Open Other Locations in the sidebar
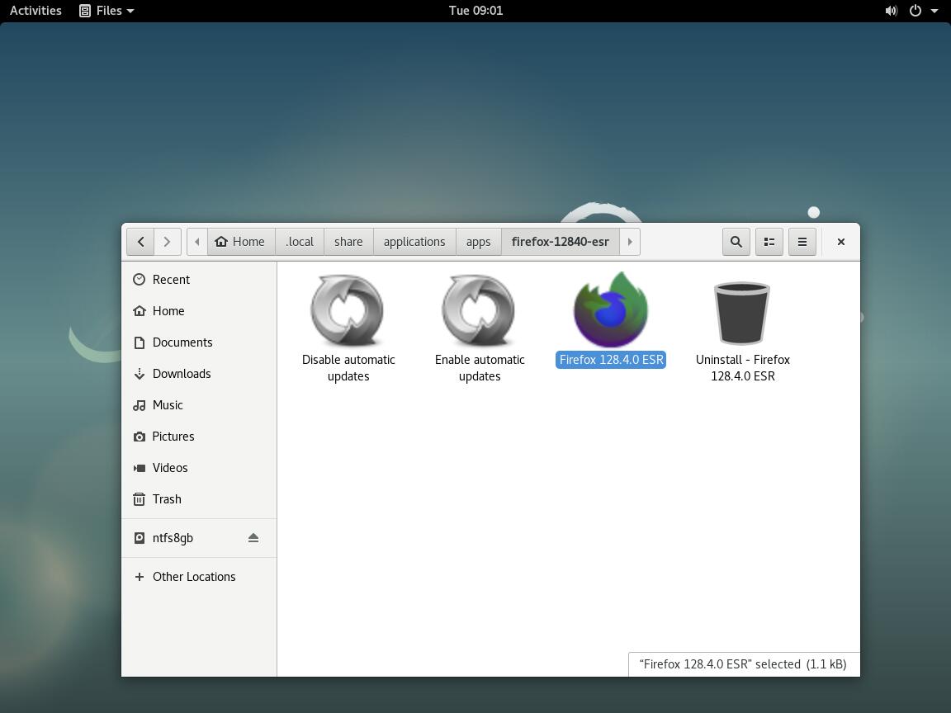Viewport: 951px width, 713px height. 199,577
